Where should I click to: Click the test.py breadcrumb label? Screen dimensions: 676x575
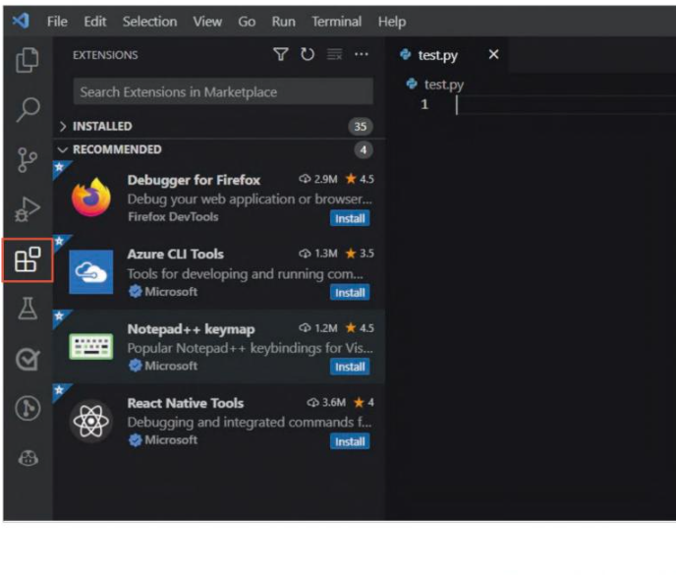pyautogui.click(x=444, y=85)
